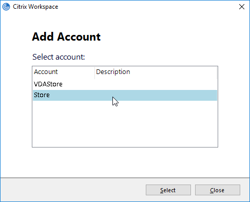
Task: Click the text 'VDAStore' in account list
Action: point(48,84)
